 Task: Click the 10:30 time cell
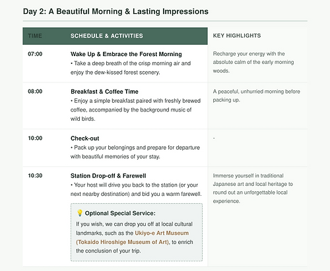coord(35,175)
